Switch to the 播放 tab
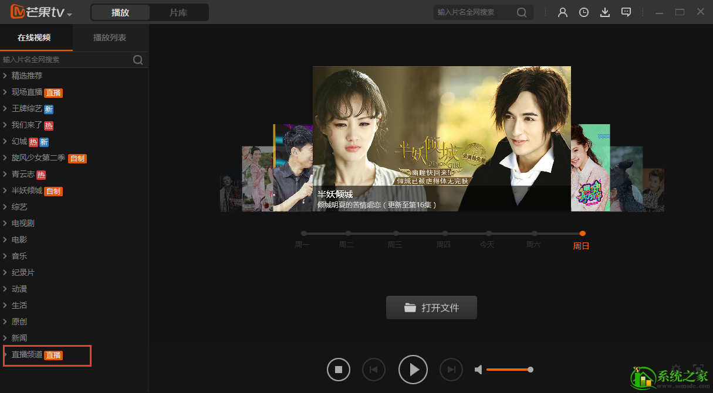 [120, 12]
